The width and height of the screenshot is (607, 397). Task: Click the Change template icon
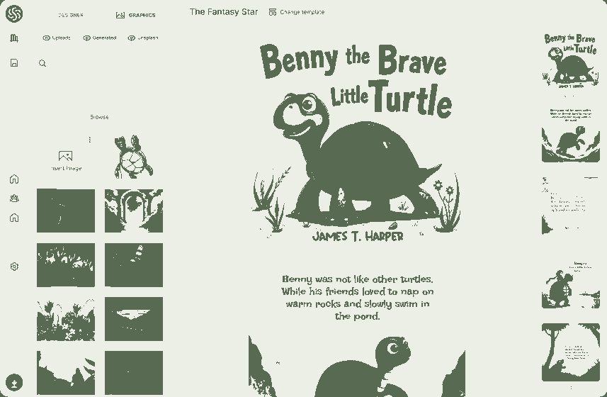click(x=273, y=12)
